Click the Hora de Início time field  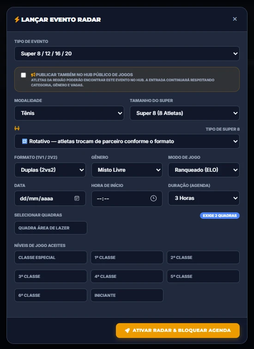(127, 199)
